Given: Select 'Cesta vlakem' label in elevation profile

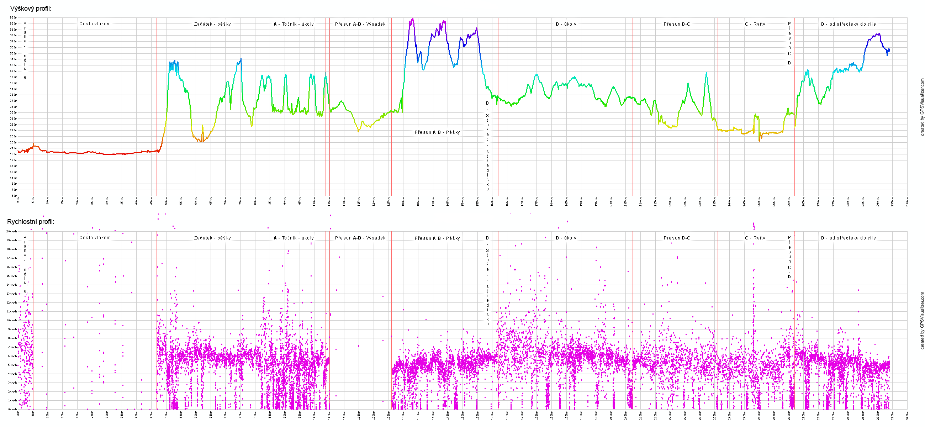Looking at the screenshot, I should (95, 24).
